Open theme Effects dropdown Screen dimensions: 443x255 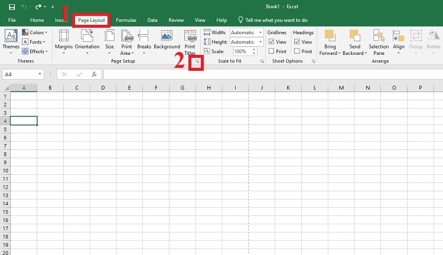[35, 51]
